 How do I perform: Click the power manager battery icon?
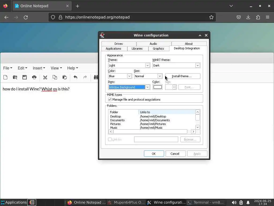[x=241, y=203]
